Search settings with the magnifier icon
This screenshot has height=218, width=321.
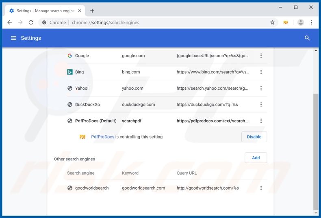(307, 38)
